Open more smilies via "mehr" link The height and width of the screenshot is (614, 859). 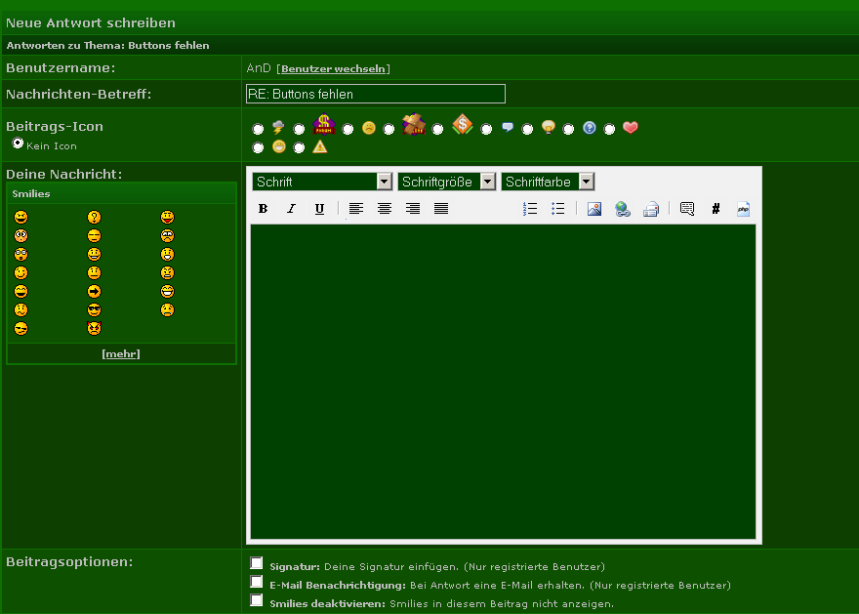pyautogui.click(x=121, y=353)
